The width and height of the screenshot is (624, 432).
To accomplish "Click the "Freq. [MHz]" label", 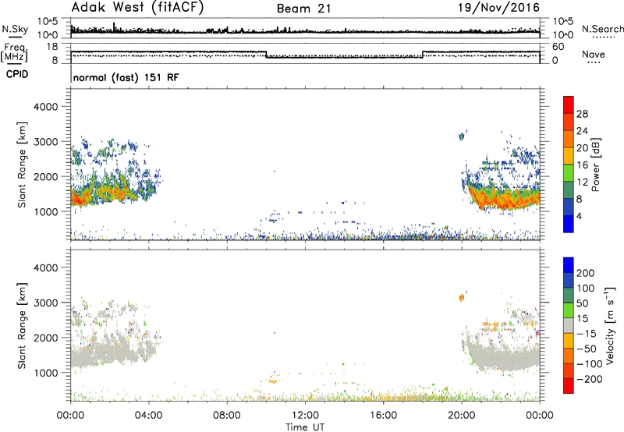I will click(x=15, y=53).
